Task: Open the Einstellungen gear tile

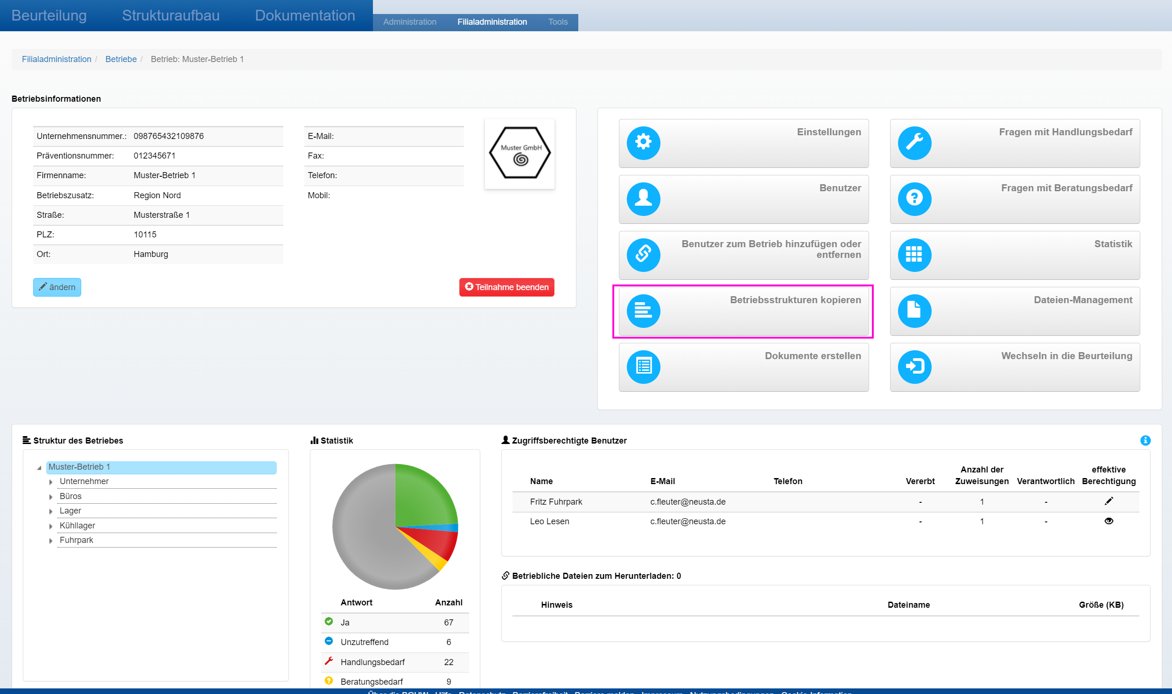Action: 744,143
